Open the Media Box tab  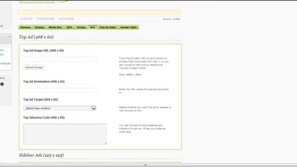55,27
